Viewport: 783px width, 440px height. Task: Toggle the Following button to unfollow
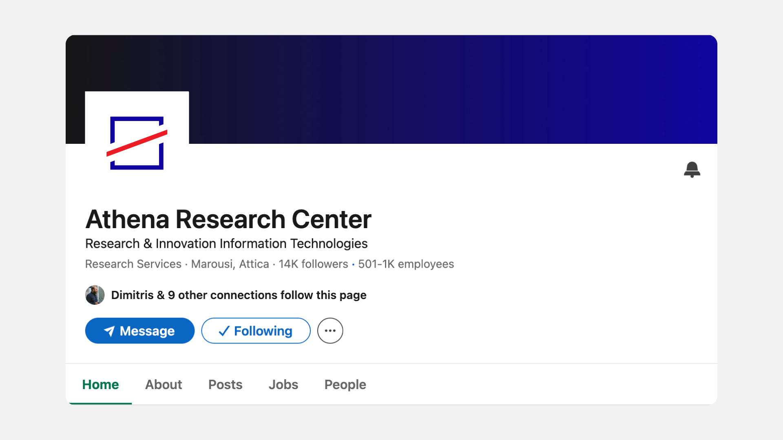[x=256, y=331]
